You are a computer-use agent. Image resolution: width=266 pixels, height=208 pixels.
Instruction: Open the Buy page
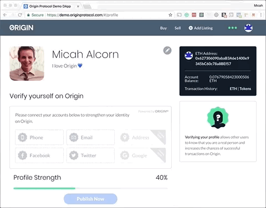pos(163,28)
